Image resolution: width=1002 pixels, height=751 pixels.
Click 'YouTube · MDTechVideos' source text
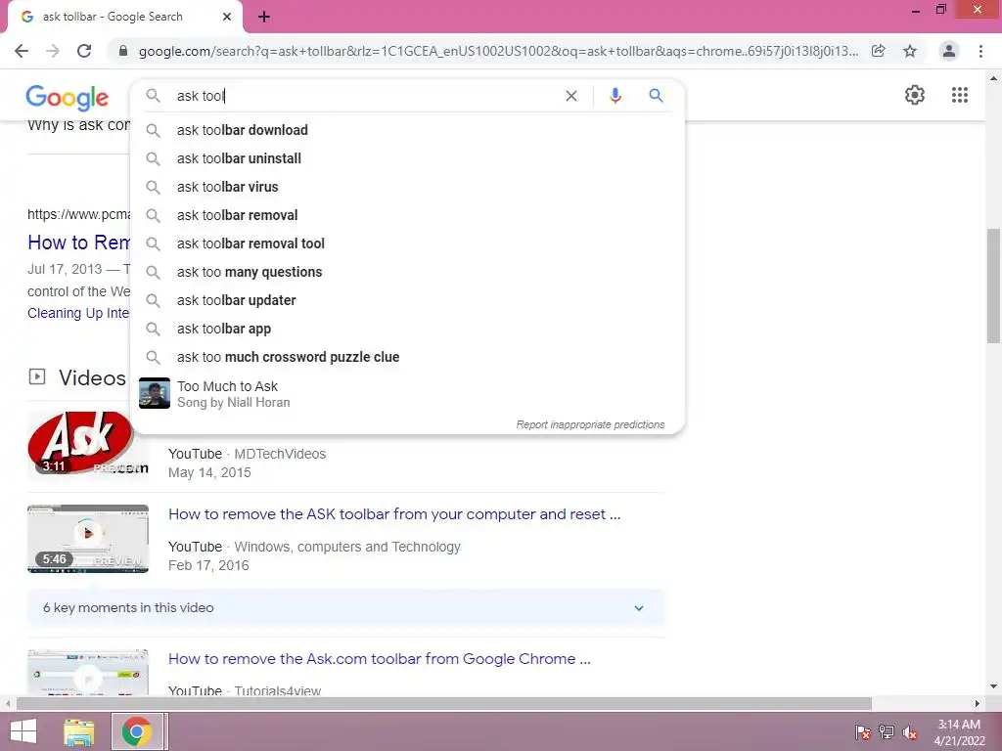pos(247,454)
